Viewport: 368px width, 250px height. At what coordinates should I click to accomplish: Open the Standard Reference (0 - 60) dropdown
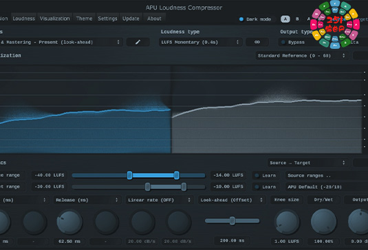click(x=301, y=56)
